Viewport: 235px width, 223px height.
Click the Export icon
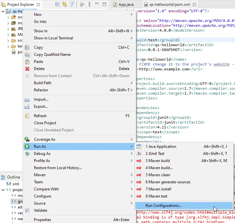(x=27, y=107)
